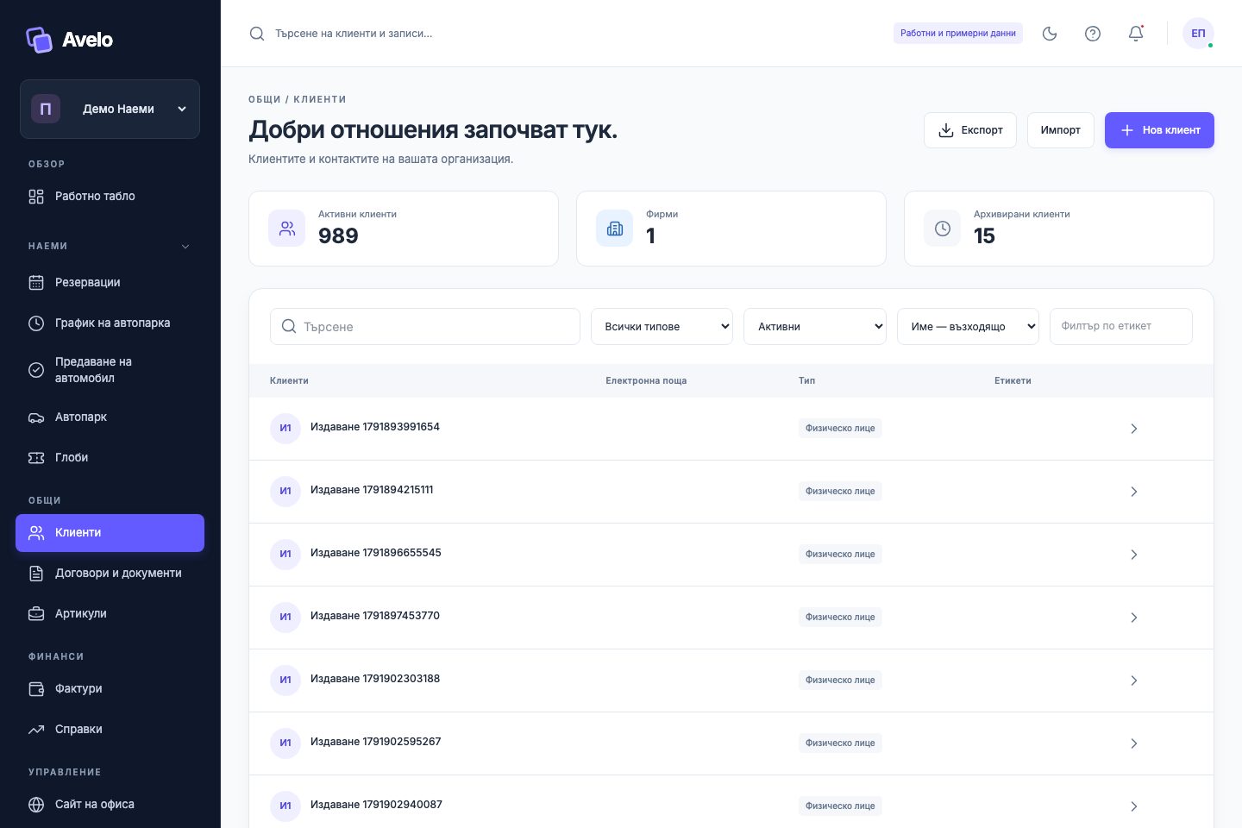Open row chevron for Издаване 1791896655545
1242x828 pixels.
pos(1134,555)
